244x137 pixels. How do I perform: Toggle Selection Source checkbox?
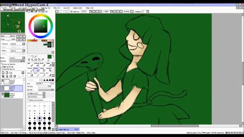(1, 69)
